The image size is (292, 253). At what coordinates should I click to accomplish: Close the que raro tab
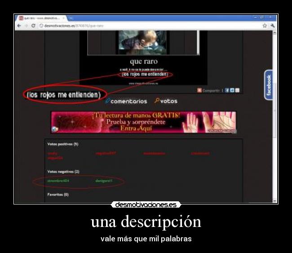[64, 18]
